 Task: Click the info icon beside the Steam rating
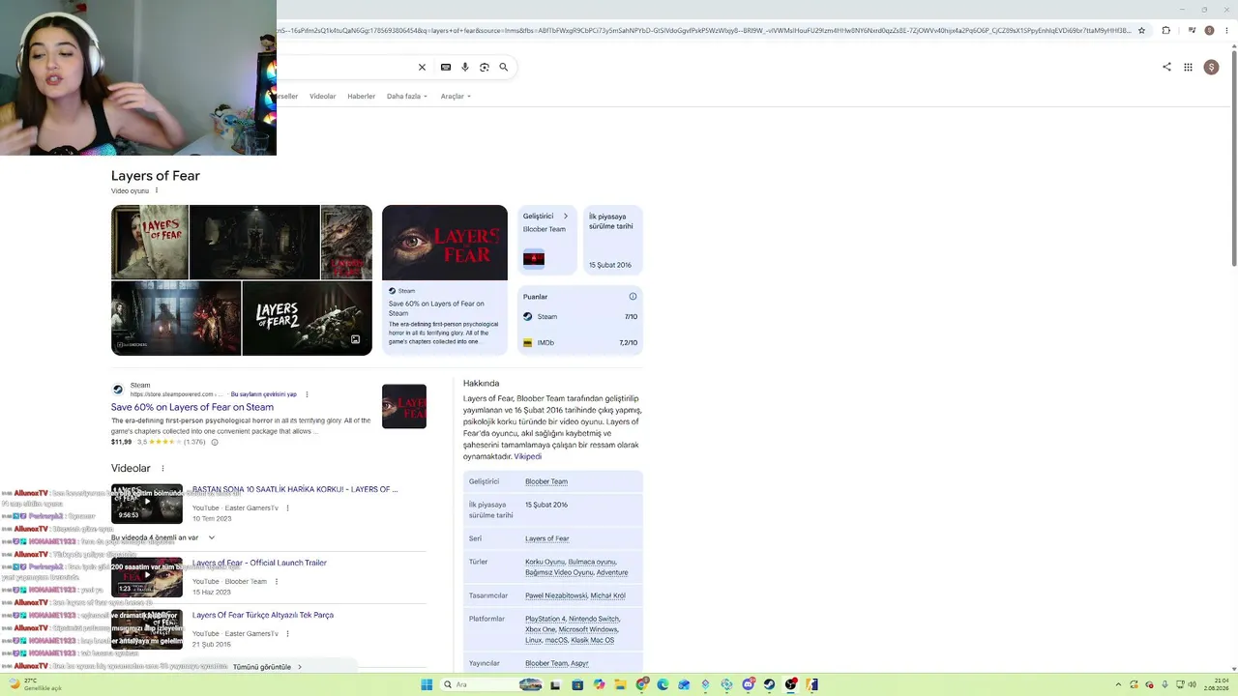click(215, 442)
